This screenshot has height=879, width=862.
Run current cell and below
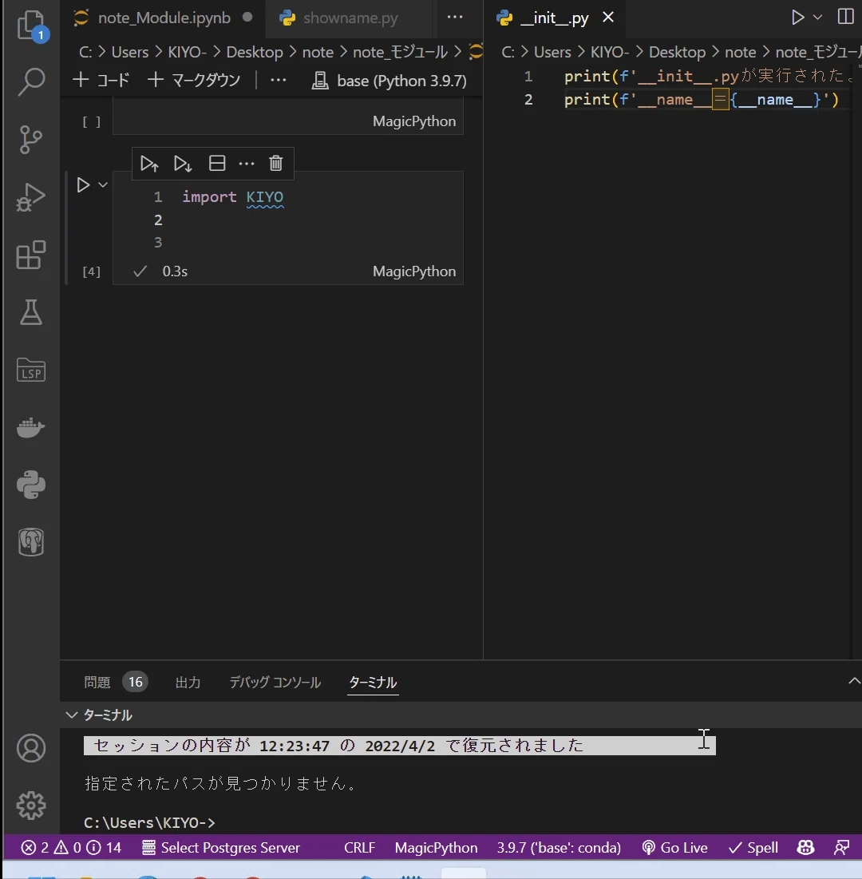pyautogui.click(x=183, y=164)
